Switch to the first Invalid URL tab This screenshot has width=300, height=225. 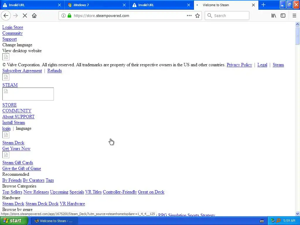(x=32, y=5)
